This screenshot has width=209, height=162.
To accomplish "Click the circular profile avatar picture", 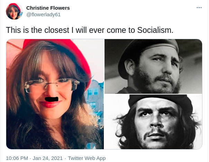I will pyautogui.click(x=14, y=11).
